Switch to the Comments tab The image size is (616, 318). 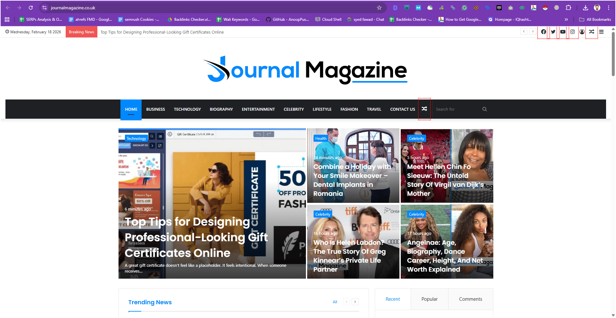pyautogui.click(x=471, y=299)
